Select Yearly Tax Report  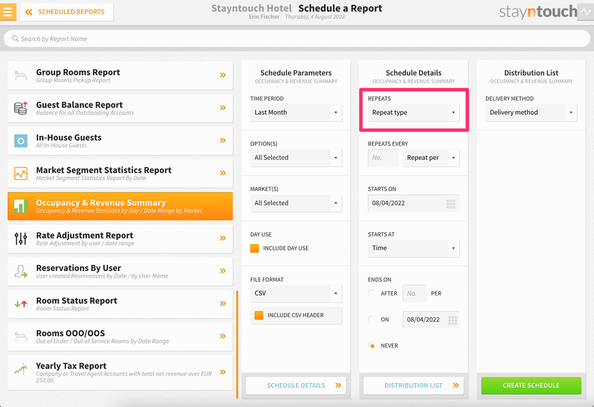pyautogui.click(x=120, y=373)
